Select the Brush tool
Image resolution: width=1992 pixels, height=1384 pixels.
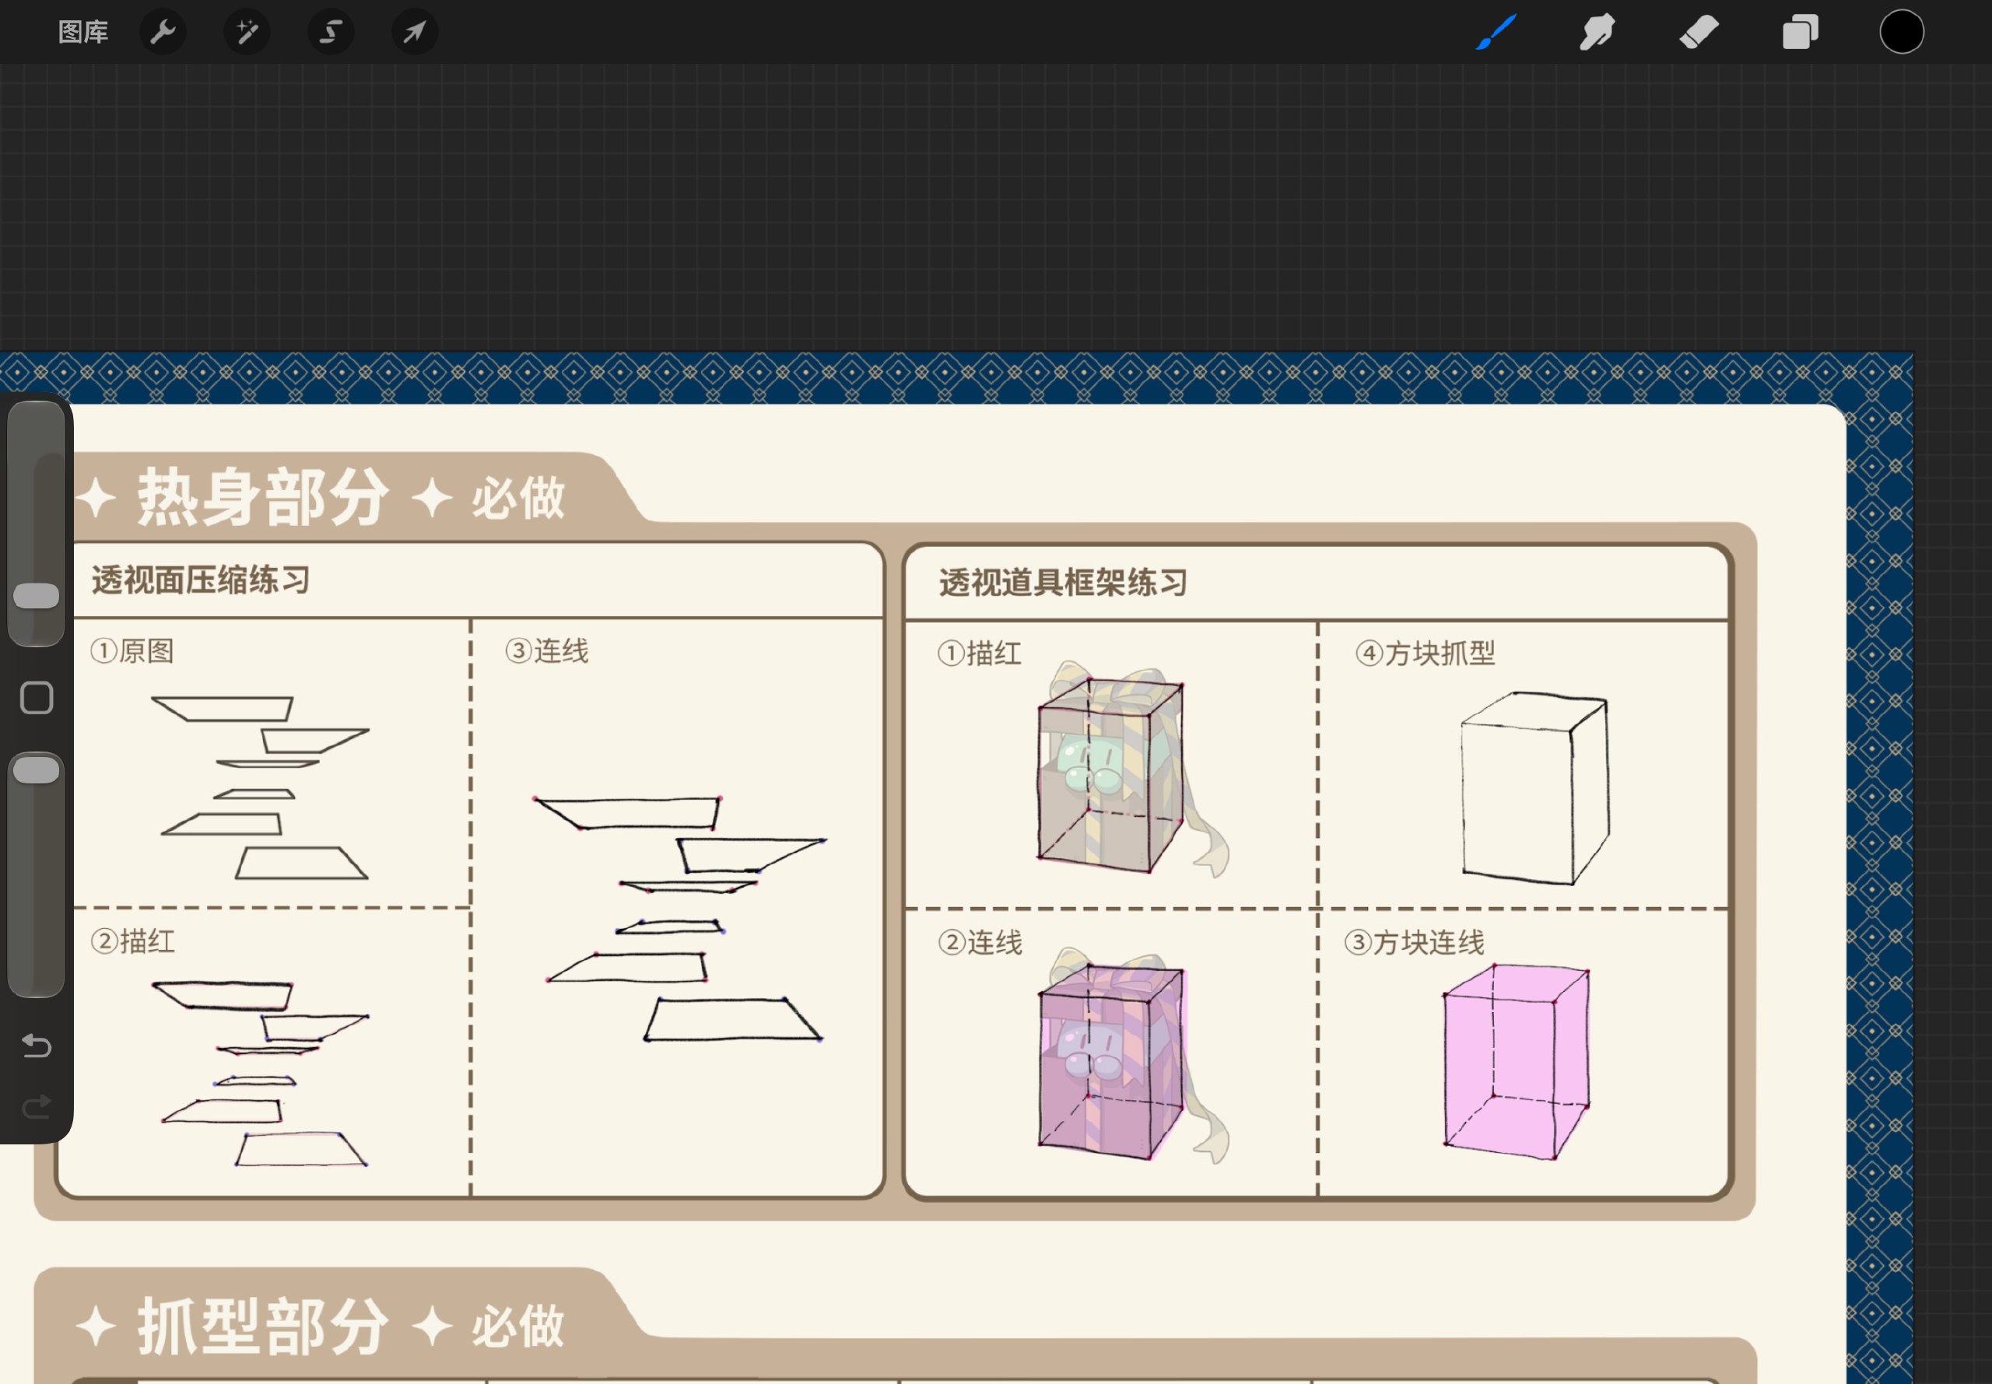(1496, 32)
